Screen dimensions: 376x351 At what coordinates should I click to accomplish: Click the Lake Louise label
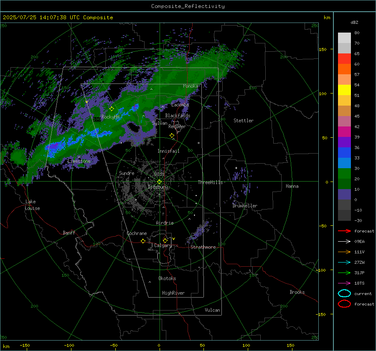pos(32,205)
